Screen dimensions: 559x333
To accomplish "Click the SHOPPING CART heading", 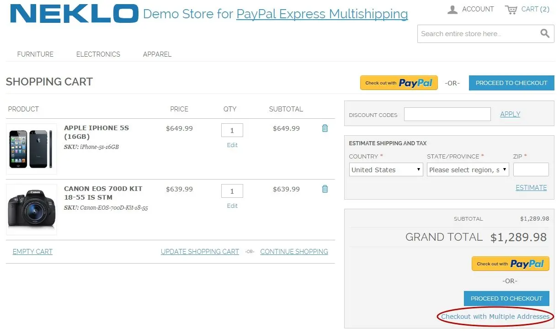I will [x=49, y=82].
